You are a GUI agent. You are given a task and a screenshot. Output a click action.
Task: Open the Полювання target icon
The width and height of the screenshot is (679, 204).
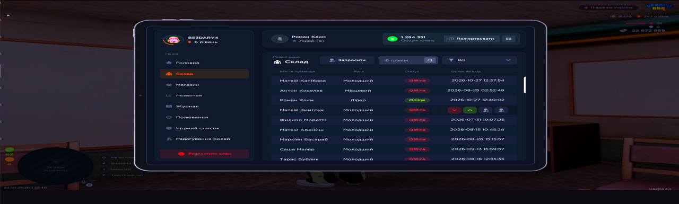coord(169,117)
